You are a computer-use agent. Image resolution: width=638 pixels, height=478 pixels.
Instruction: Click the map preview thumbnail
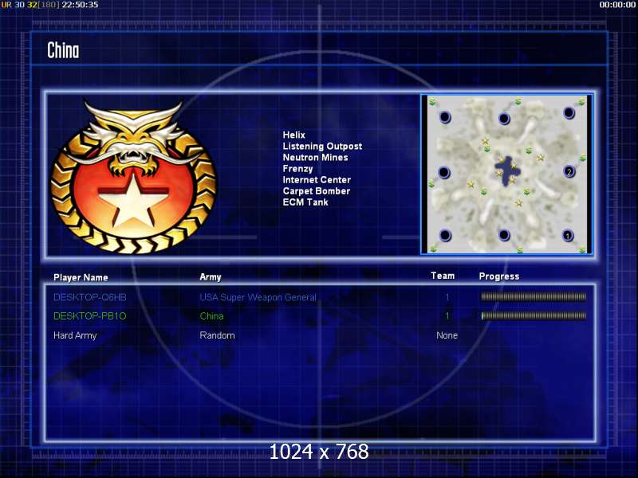pyautogui.click(x=506, y=174)
